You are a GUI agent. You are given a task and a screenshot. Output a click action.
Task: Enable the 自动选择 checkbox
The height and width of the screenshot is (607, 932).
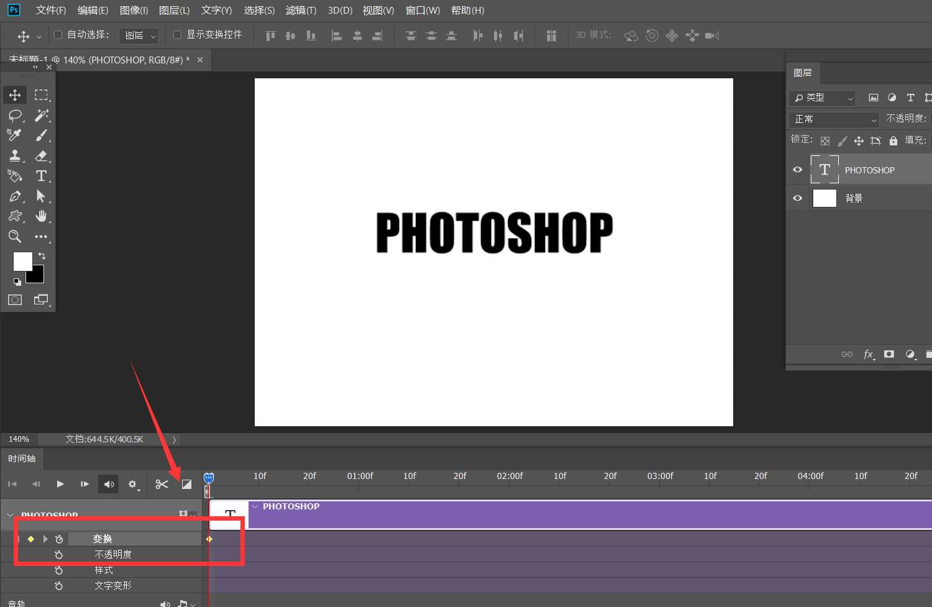point(58,35)
